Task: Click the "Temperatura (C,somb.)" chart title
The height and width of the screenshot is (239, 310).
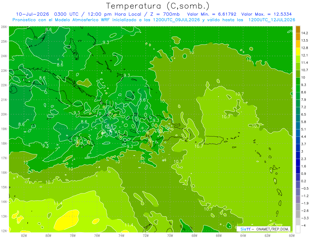Action: [158, 6]
